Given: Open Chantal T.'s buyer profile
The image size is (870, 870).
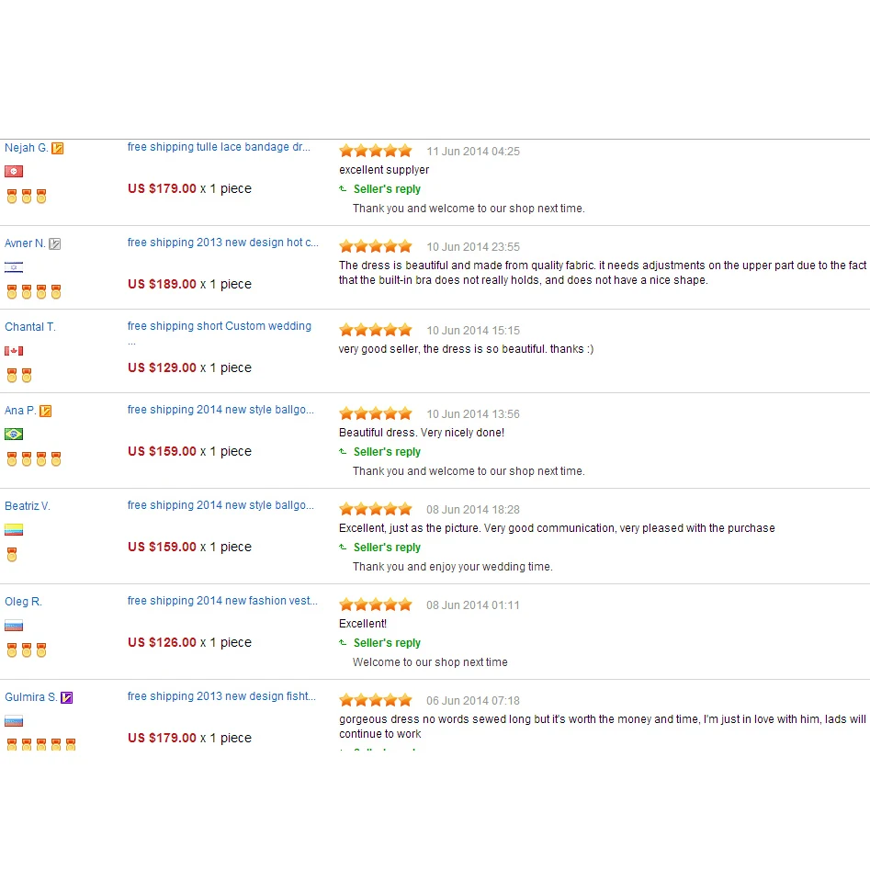Looking at the screenshot, I should (30, 327).
